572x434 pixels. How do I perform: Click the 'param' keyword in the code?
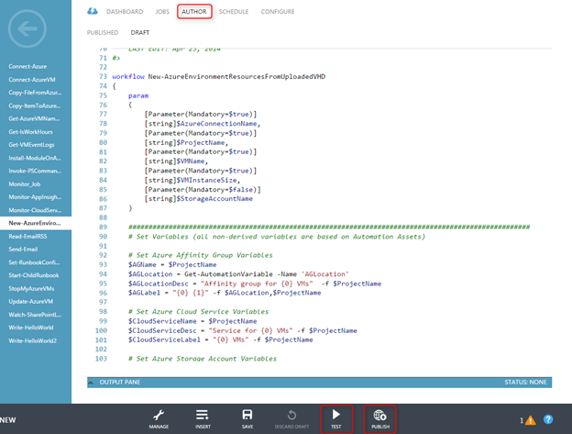pyautogui.click(x=138, y=95)
